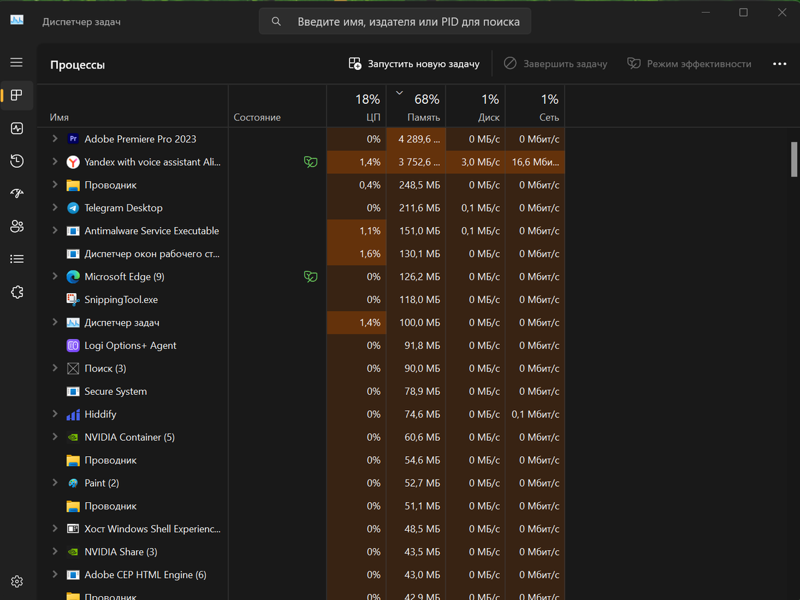Click the Paint process icon
Viewport: 800px width, 600px height.
73,483
